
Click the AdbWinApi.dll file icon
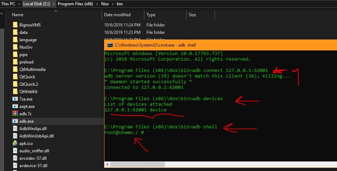point(15,128)
